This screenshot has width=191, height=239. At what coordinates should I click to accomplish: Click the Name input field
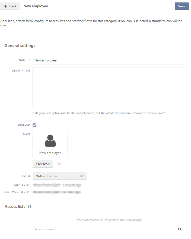(x=109, y=60)
